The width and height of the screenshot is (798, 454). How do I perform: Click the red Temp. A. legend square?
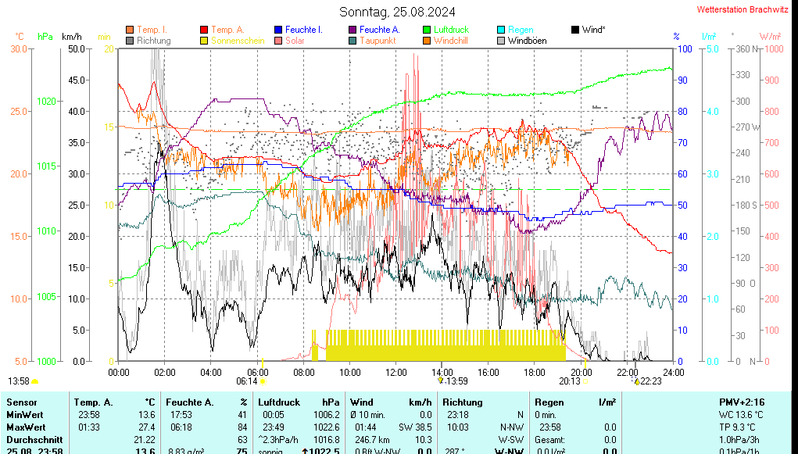(205, 30)
